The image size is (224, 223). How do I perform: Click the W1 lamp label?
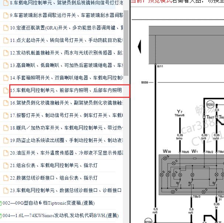click(194, 151)
